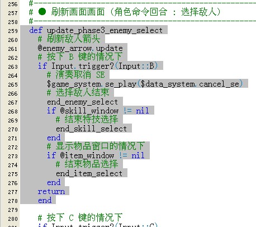Click line number 259 in the gutter
The width and height of the screenshot is (256, 227).
coord(13,31)
